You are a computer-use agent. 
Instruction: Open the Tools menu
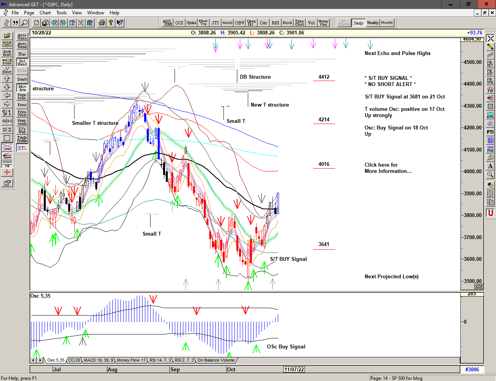pyautogui.click(x=61, y=13)
